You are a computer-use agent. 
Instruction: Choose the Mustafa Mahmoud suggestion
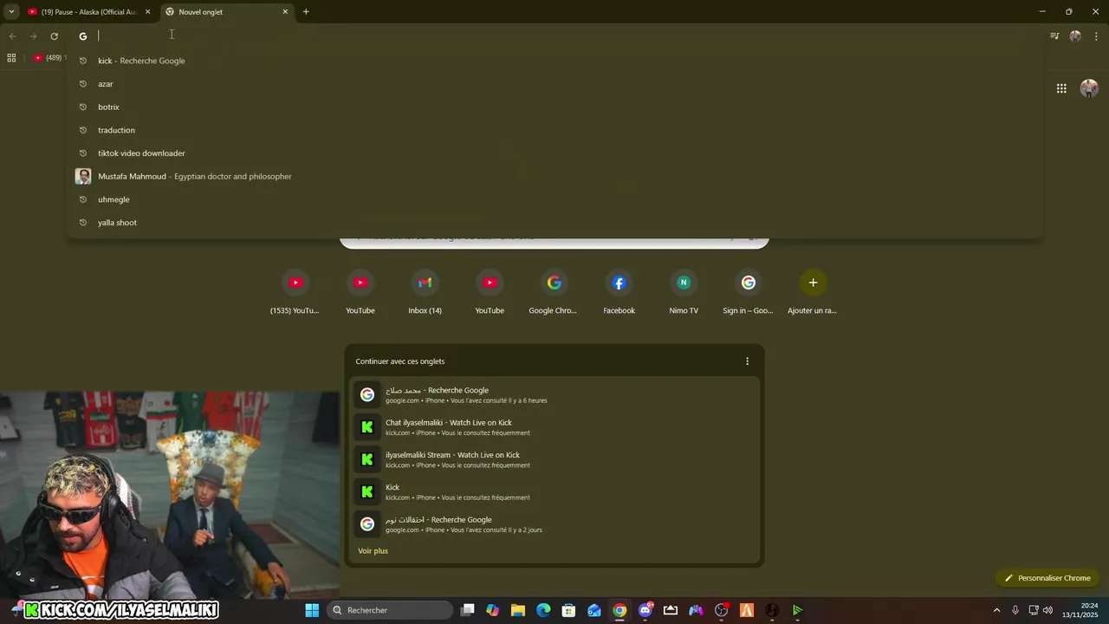point(554,176)
